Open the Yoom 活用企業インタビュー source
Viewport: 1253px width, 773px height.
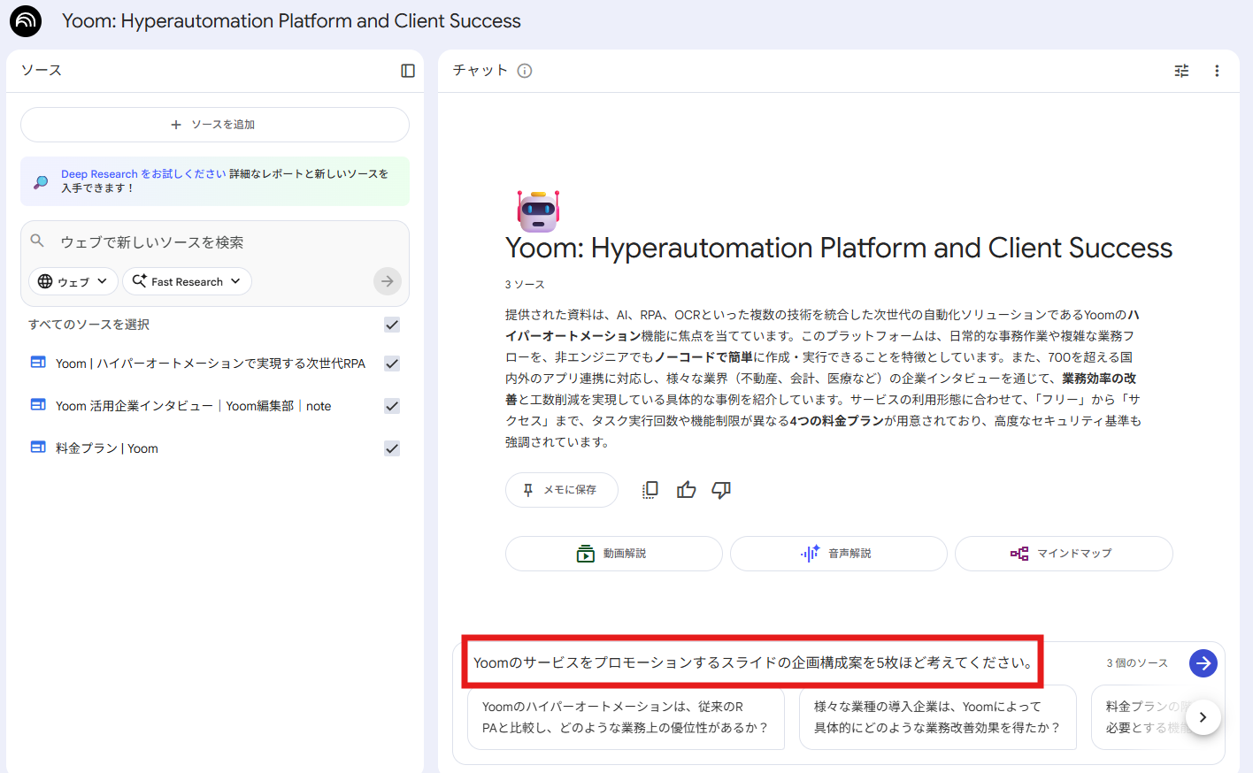click(x=193, y=406)
